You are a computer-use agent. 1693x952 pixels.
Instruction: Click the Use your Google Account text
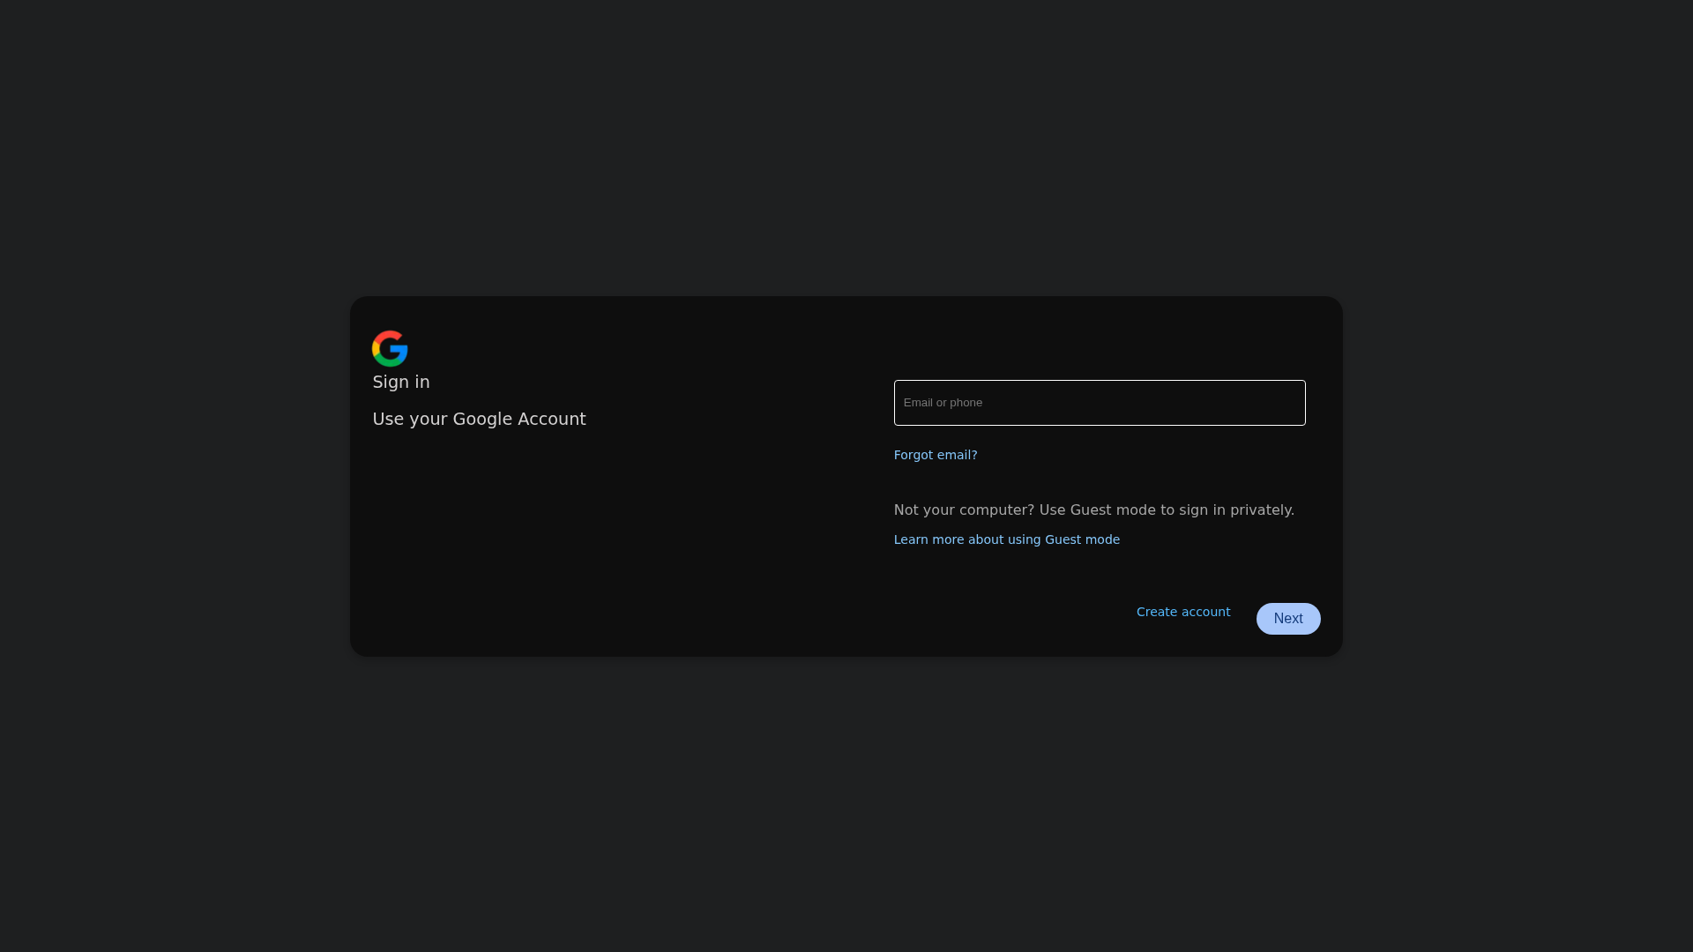point(479,419)
